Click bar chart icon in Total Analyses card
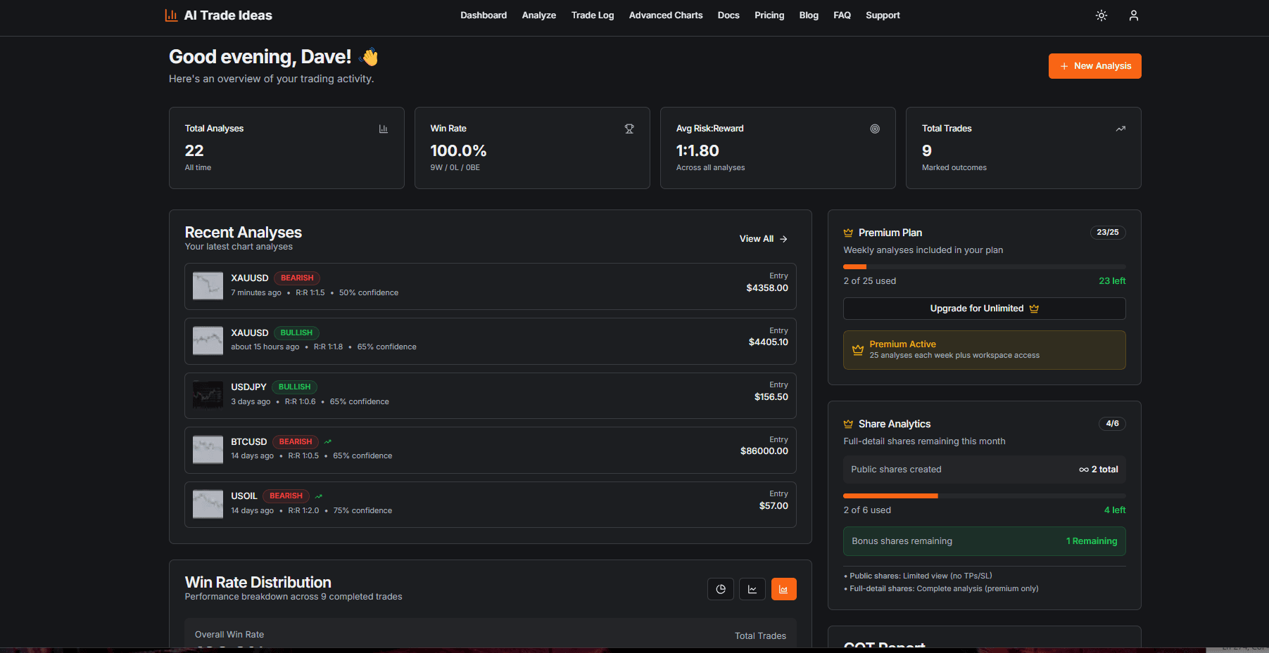The width and height of the screenshot is (1269, 653). point(384,129)
